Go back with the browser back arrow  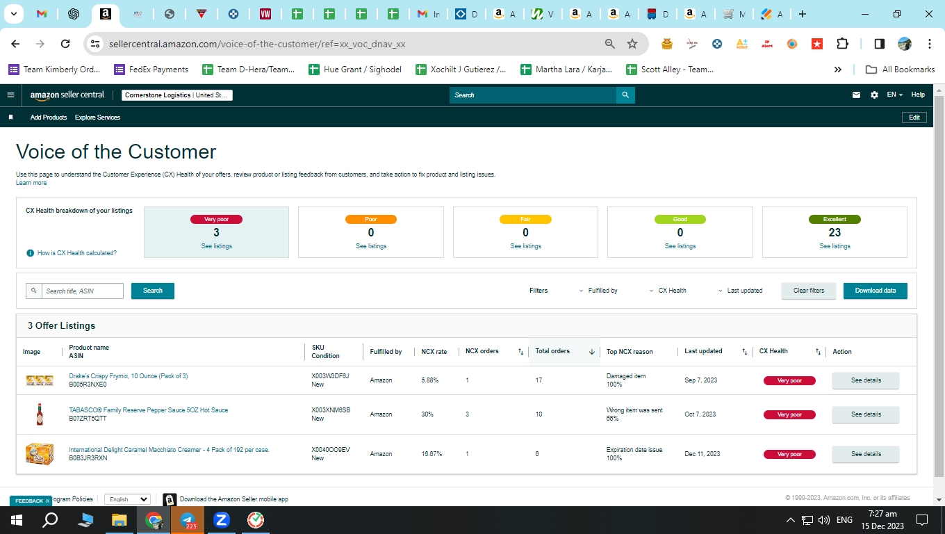point(15,44)
